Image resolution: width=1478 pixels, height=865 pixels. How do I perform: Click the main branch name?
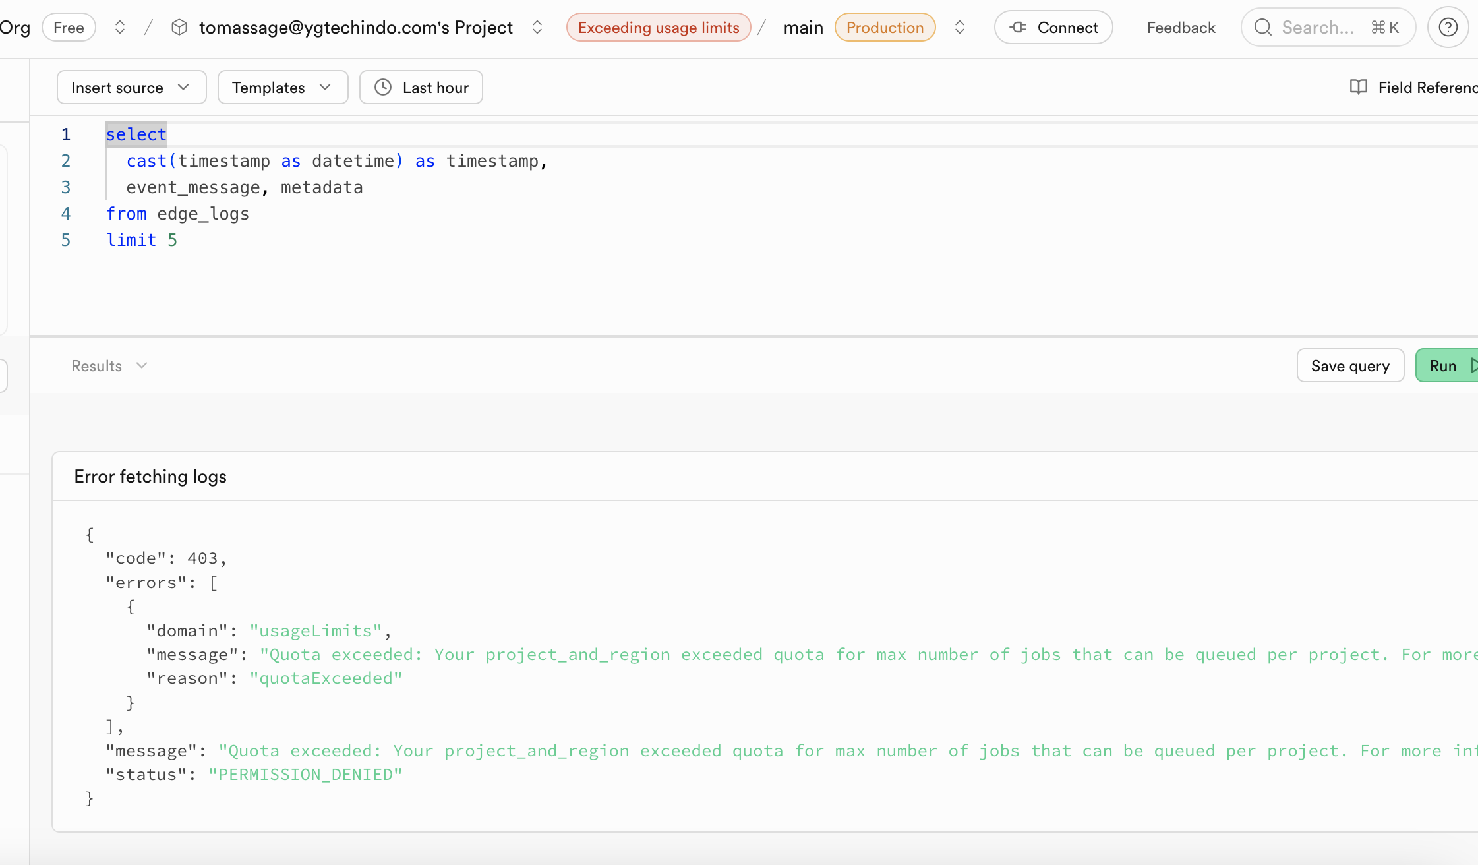click(803, 28)
